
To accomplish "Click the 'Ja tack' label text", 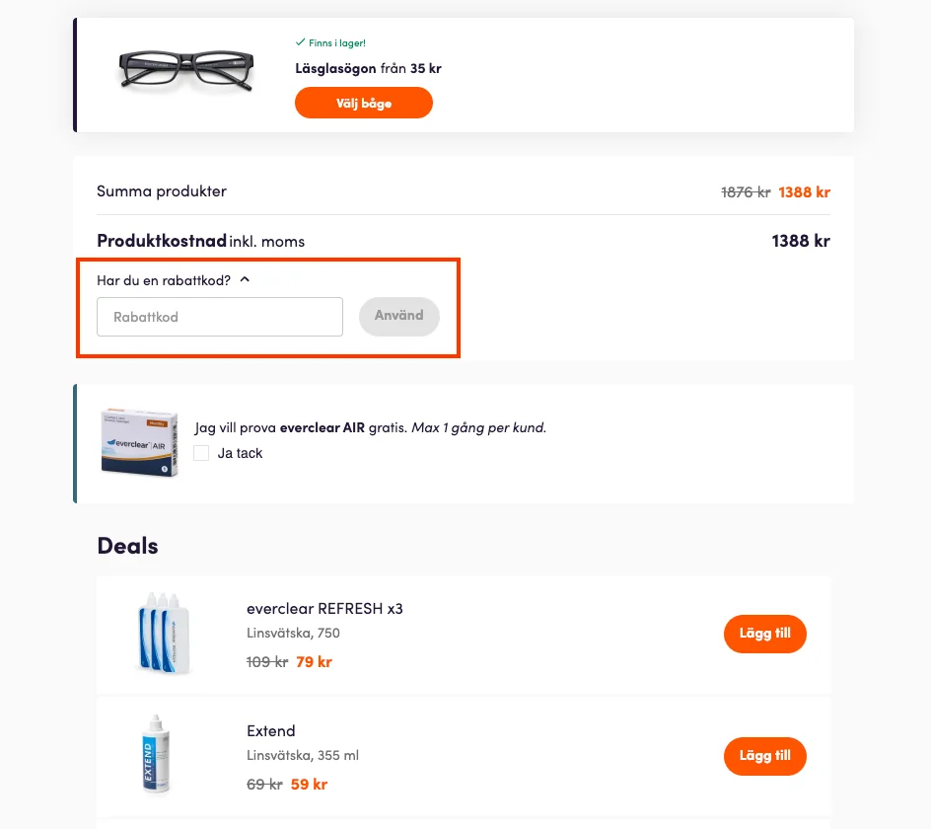I will tap(240, 453).
